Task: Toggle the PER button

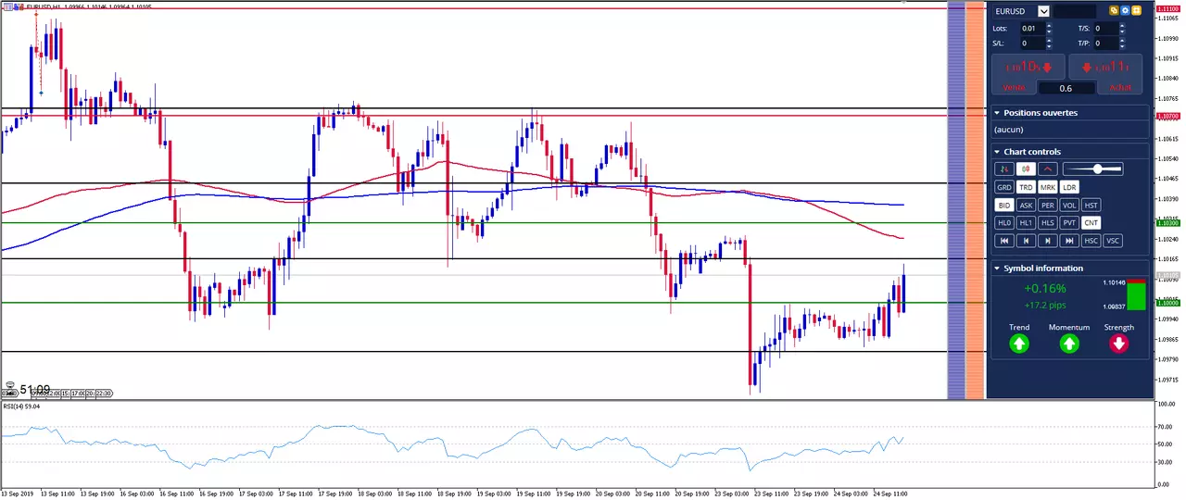Action: coord(1048,206)
